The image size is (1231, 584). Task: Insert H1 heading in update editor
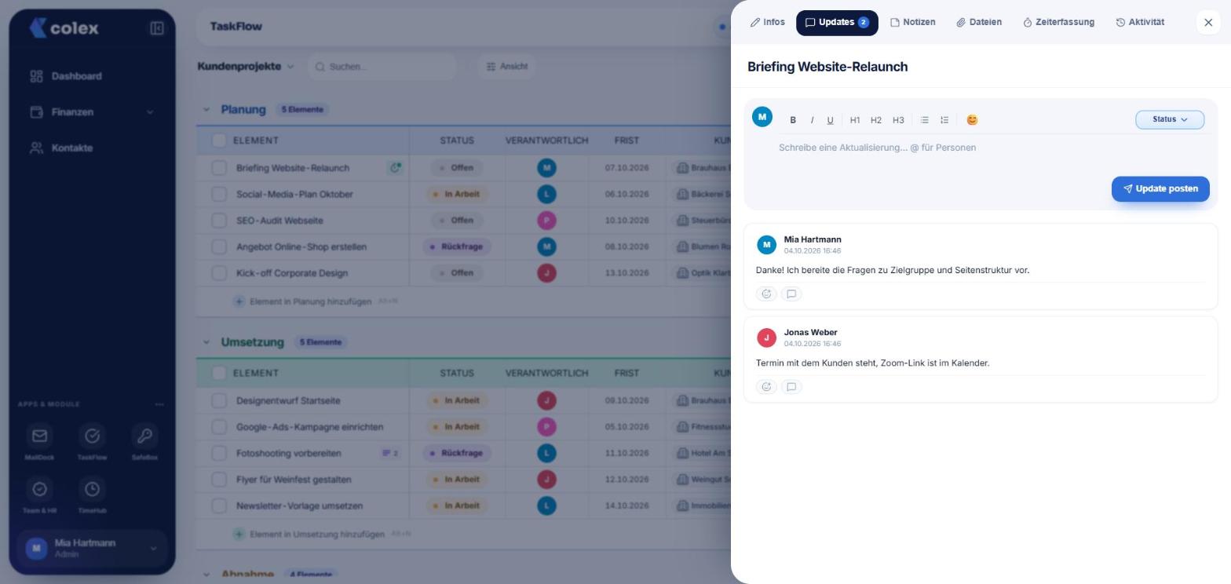pos(855,120)
